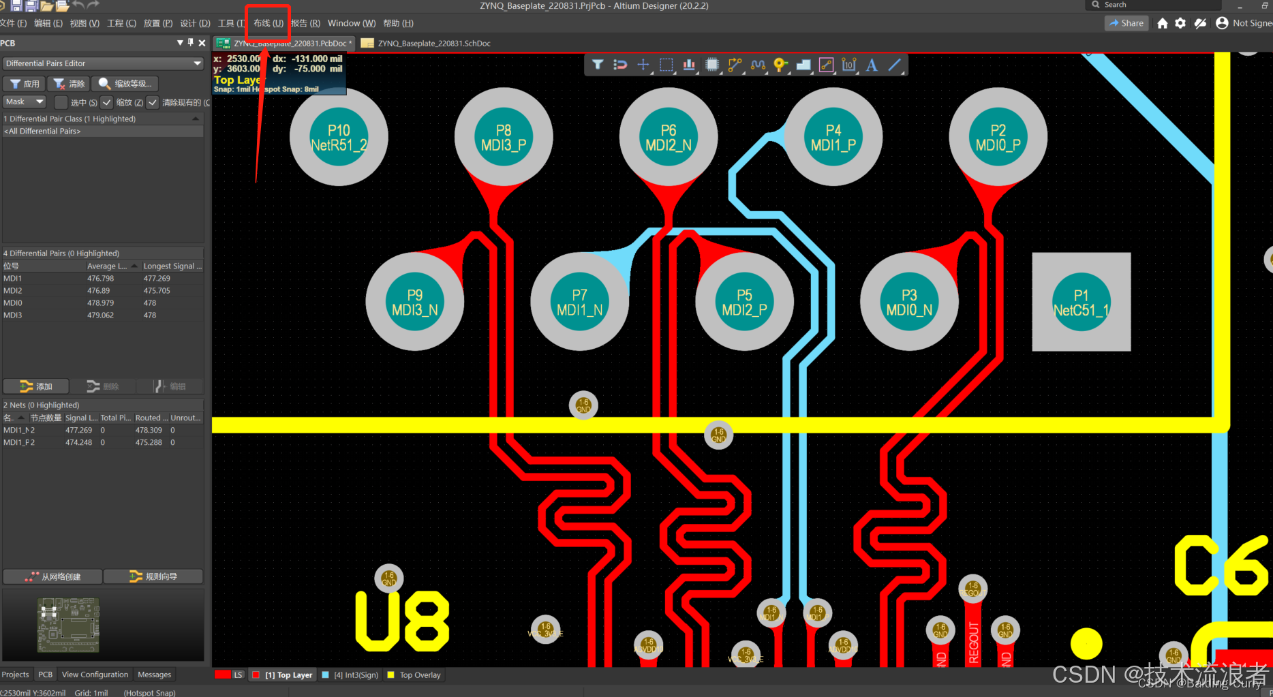Open the settings gear icon
This screenshot has height=697, width=1273.
[1180, 23]
